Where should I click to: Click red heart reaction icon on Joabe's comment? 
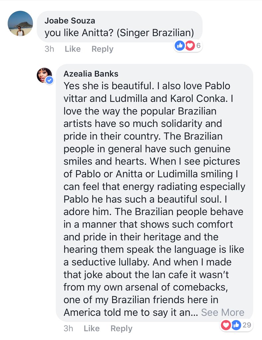(x=190, y=46)
